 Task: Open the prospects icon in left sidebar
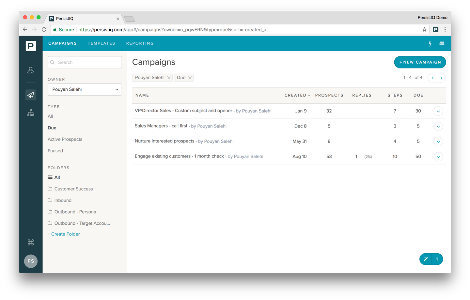(31, 70)
